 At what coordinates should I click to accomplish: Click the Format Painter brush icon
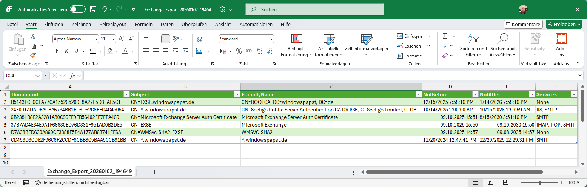coord(33,55)
